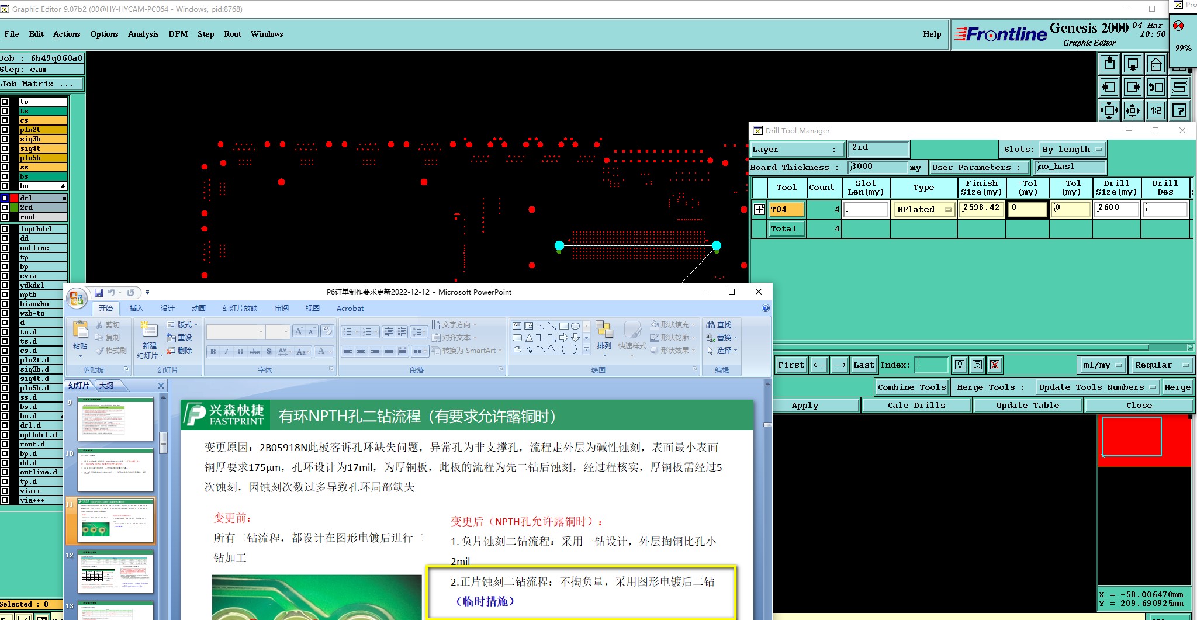Screen dimensions: 1197x620
Task: Toggle the checkbox beside layer cvia
Action: pyautogui.click(x=5, y=276)
